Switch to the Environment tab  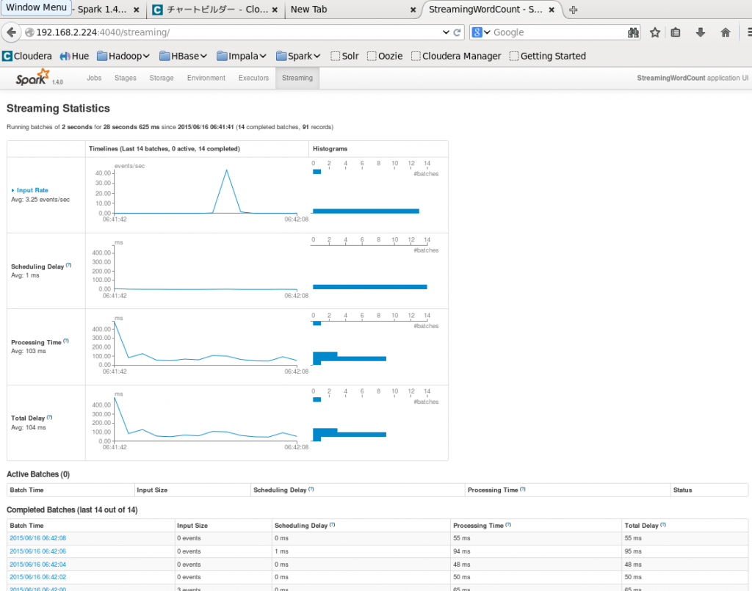point(206,78)
